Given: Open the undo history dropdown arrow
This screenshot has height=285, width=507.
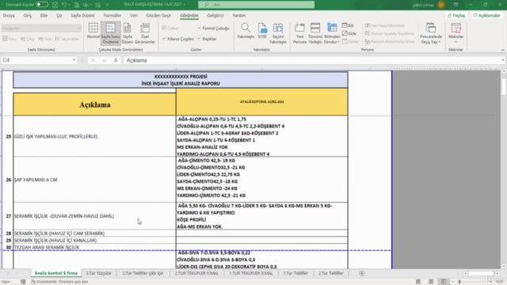Looking at the screenshot, I should click(70, 5).
